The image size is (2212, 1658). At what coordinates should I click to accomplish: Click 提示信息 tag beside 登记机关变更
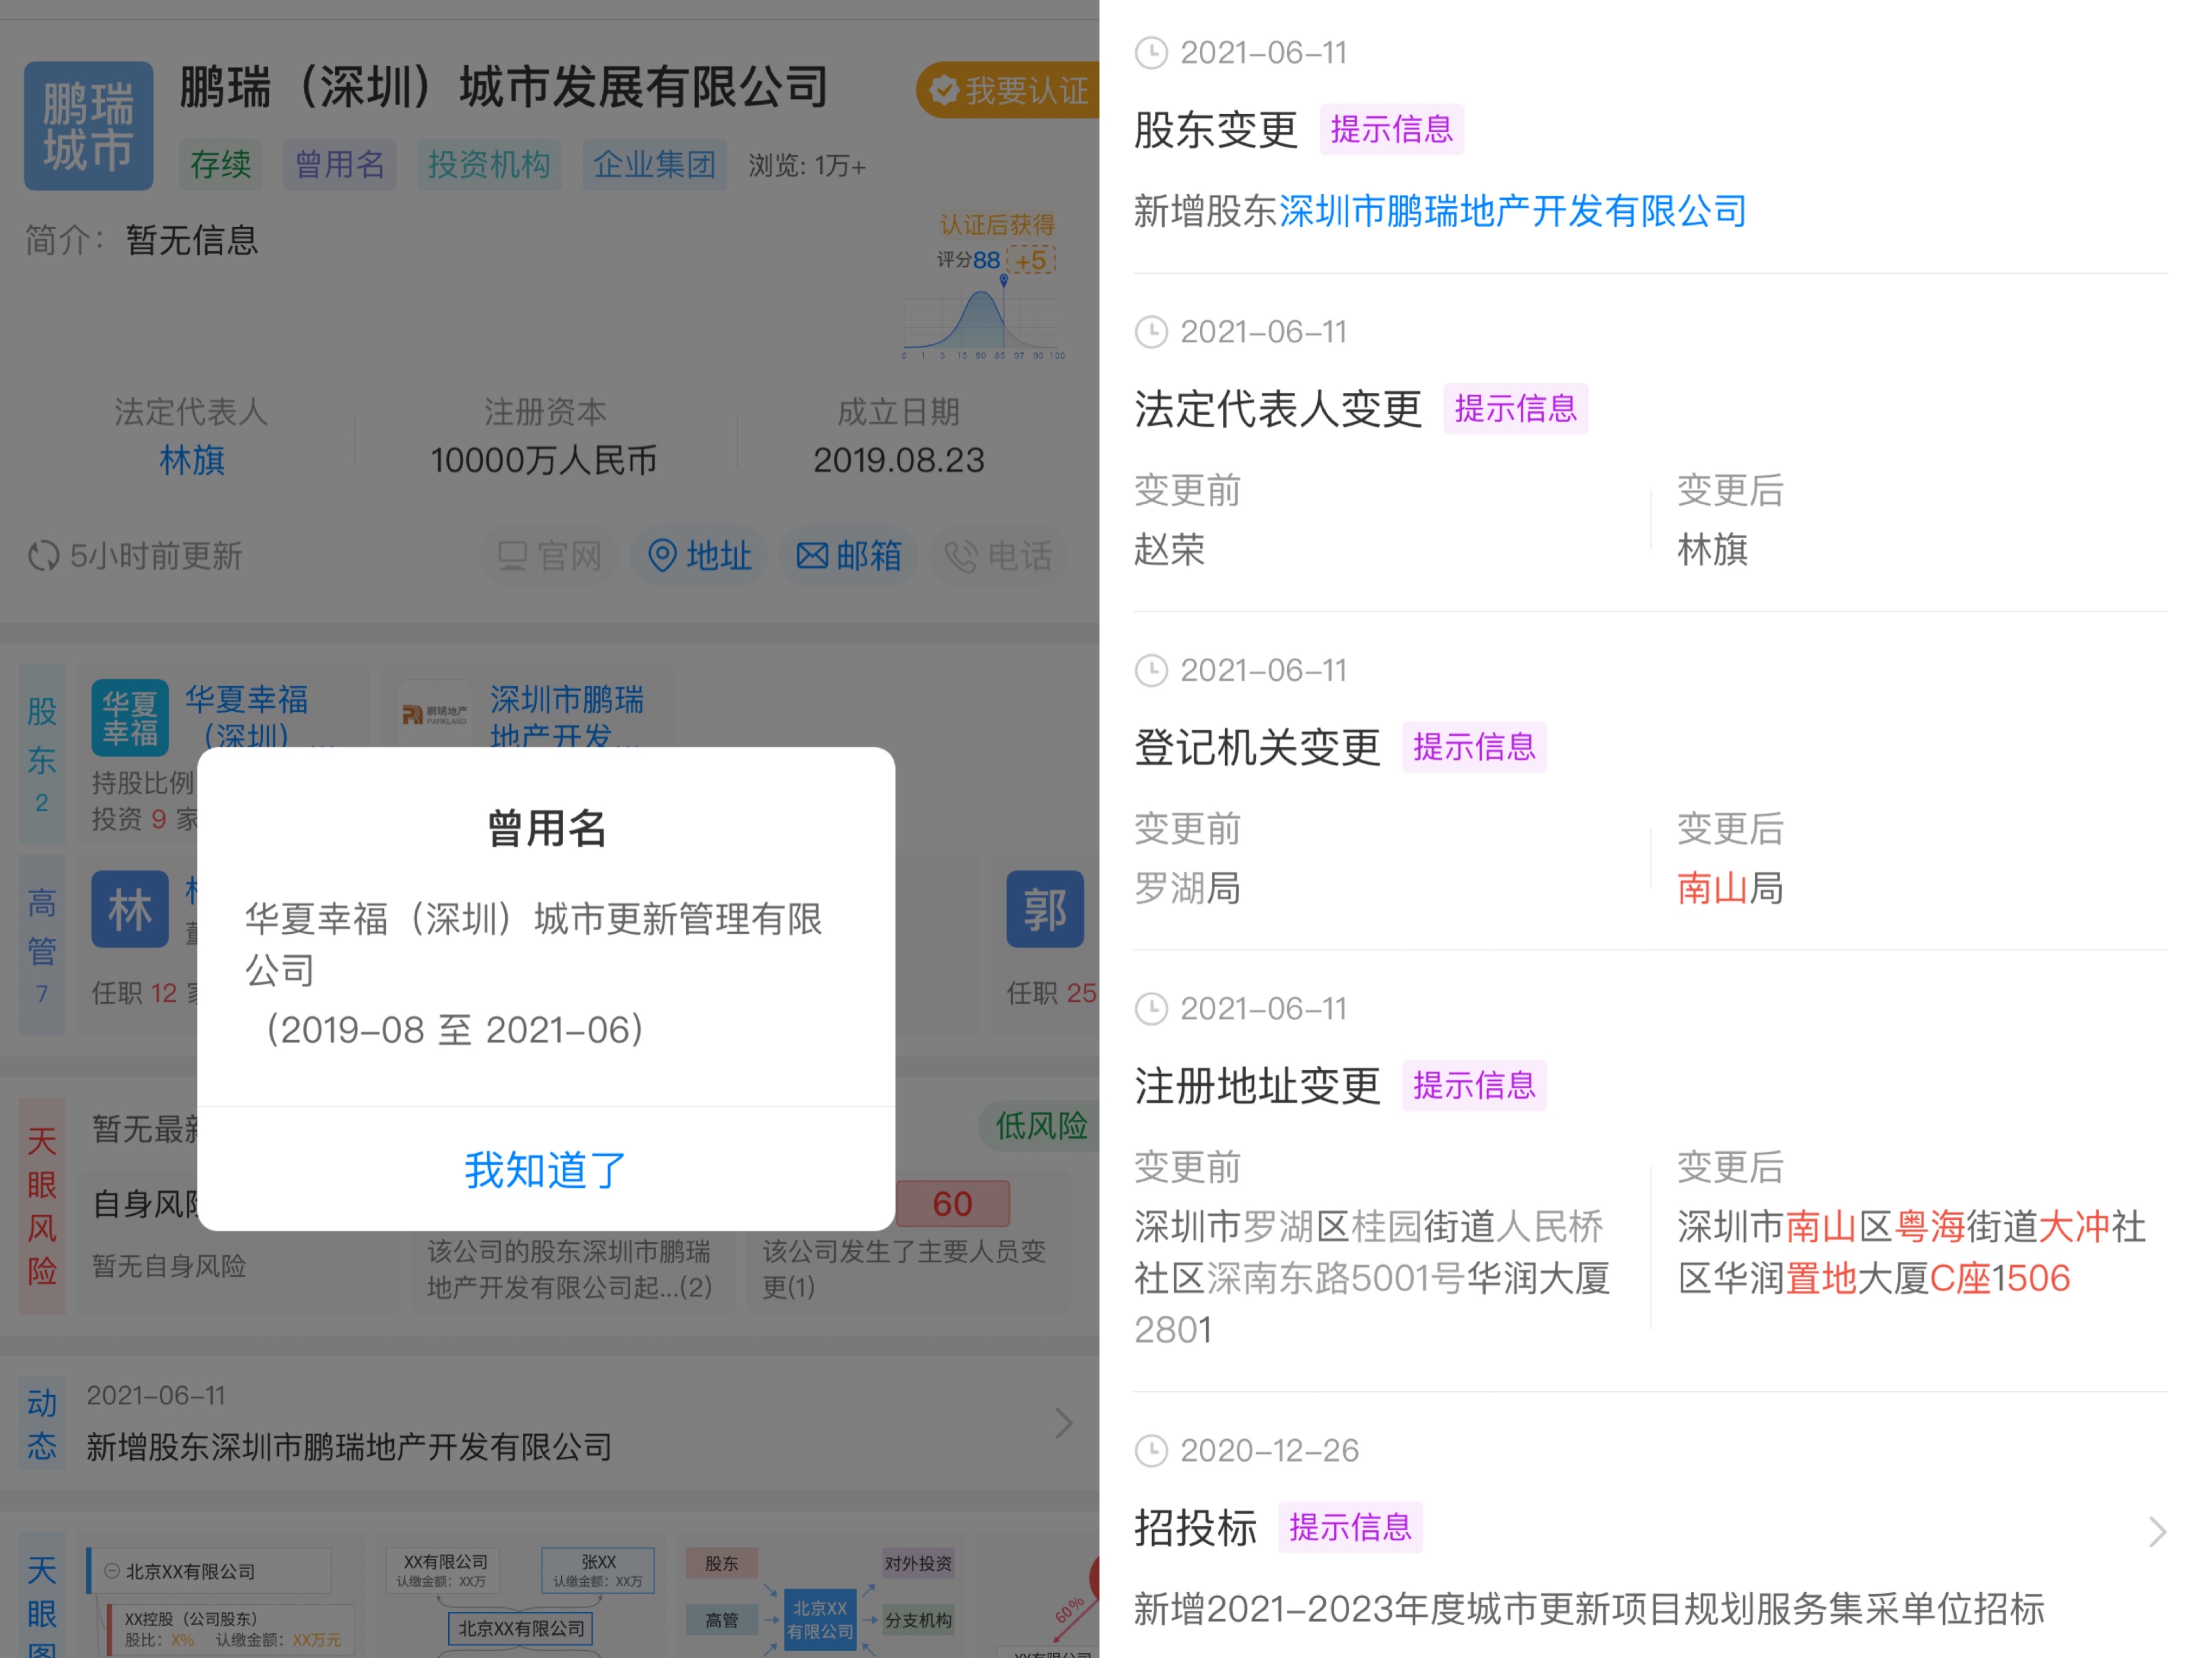(x=1474, y=747)
